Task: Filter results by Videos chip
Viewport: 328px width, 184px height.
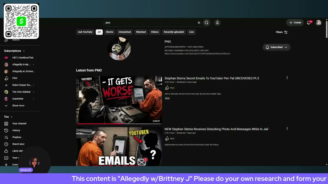Action: pyautogui.click(x=155, y=32)
